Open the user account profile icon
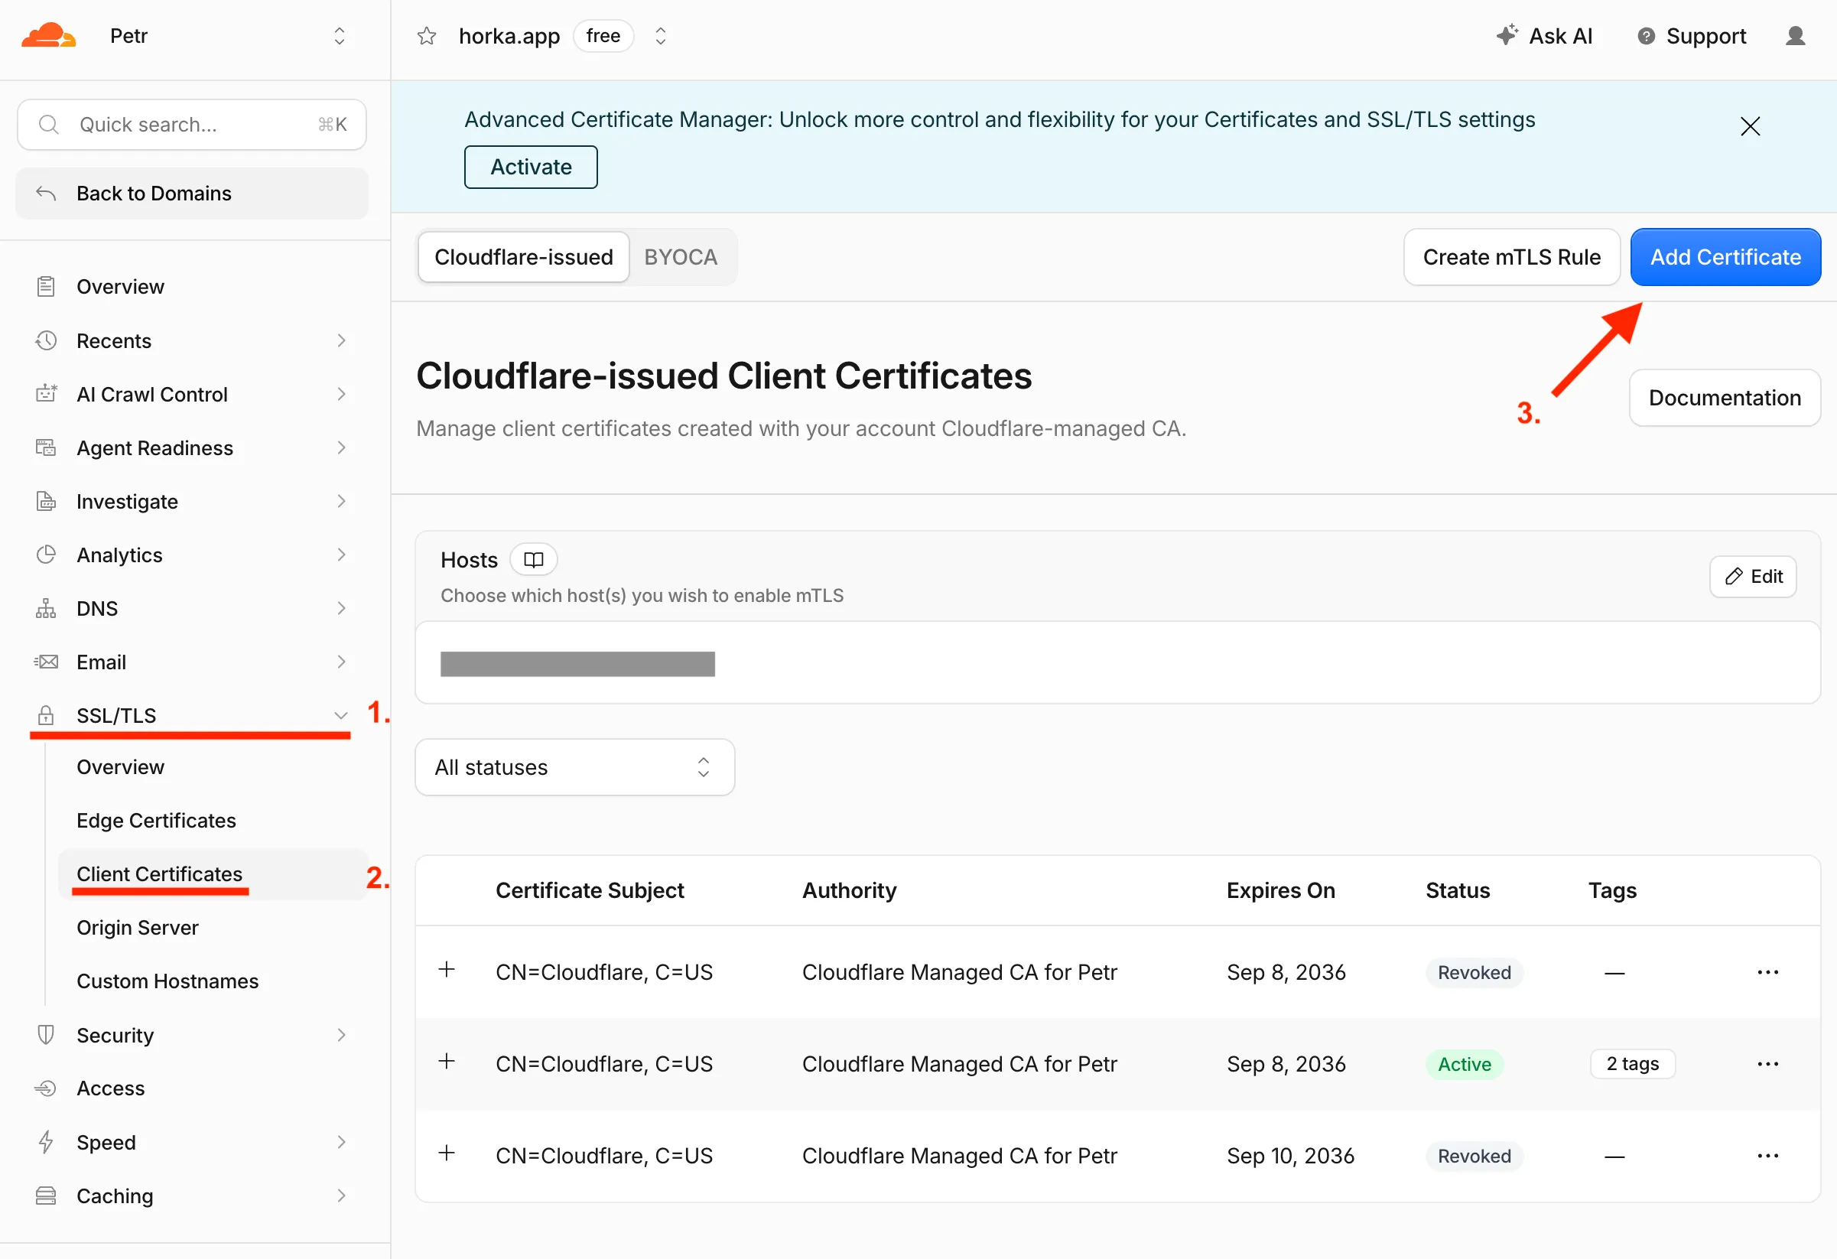 1795,37
